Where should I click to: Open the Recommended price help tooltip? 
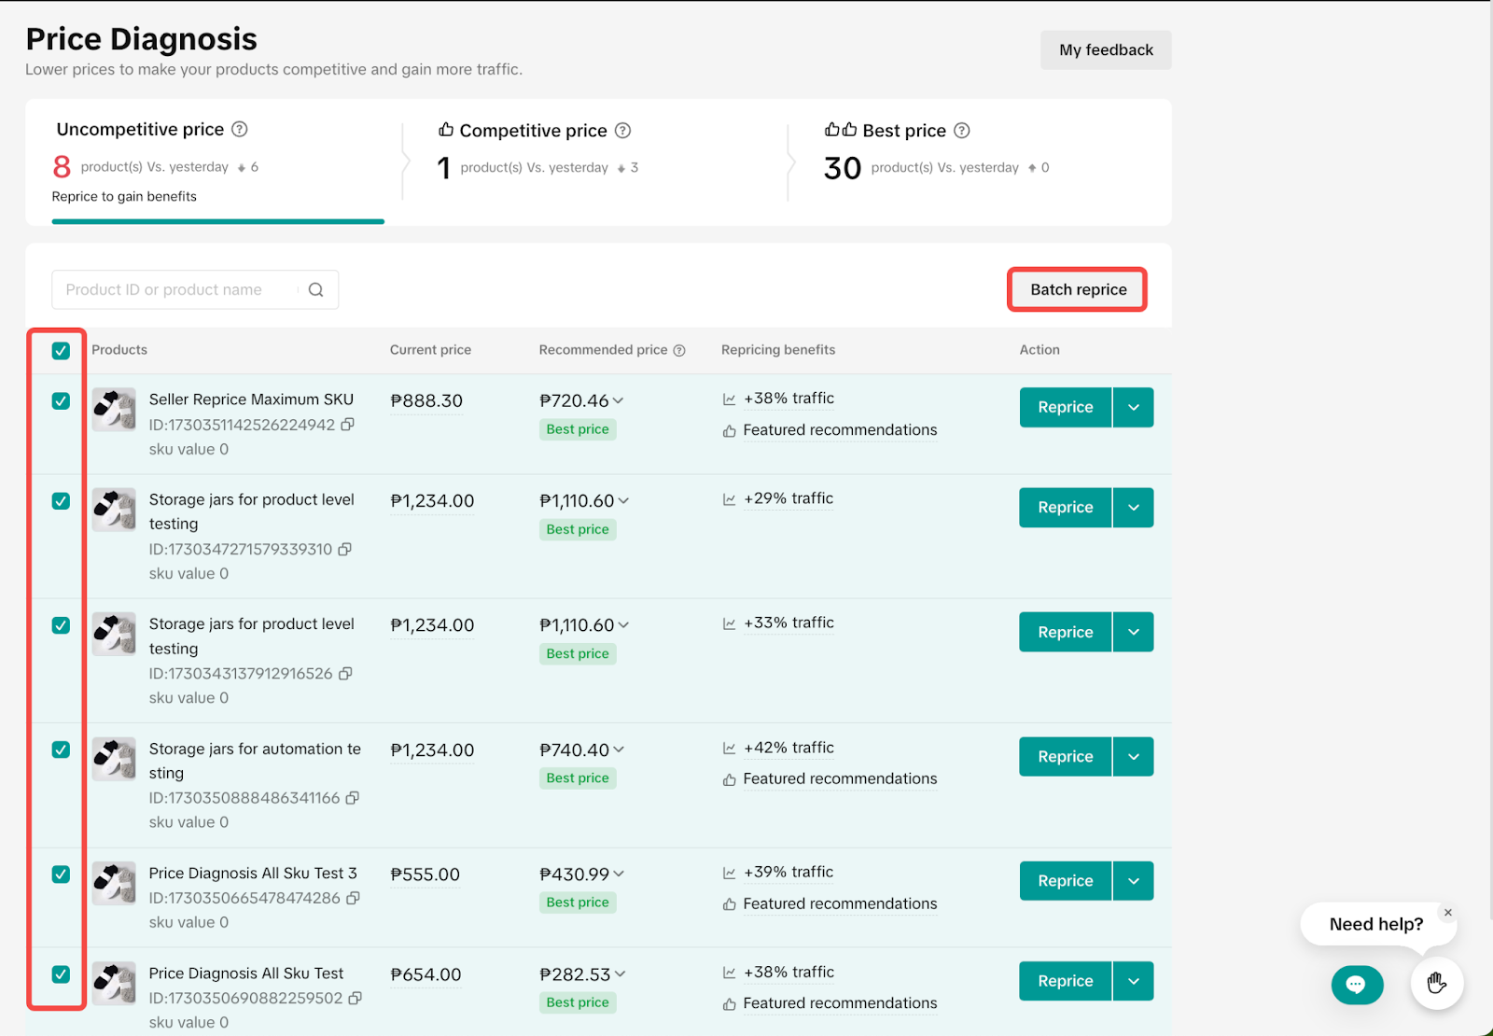(679, 350)
